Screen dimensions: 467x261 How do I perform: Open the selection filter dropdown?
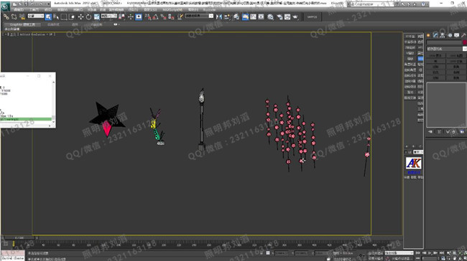click(36, 16)
